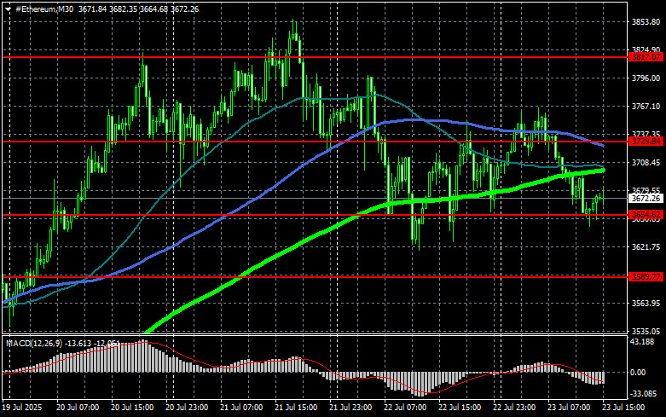The height and width of the screenshot is (417, 666).
Task: Select OHLC values 3671.84 3682.35 3664.68 3672.26
Action: click(138, 9)
